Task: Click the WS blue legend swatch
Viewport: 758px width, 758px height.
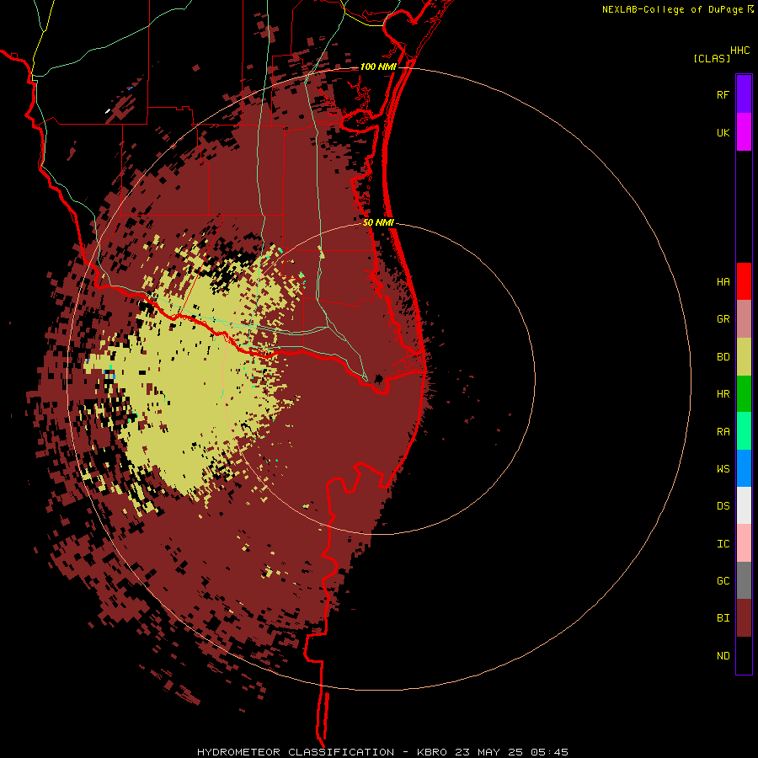Action: click(744, 468)
